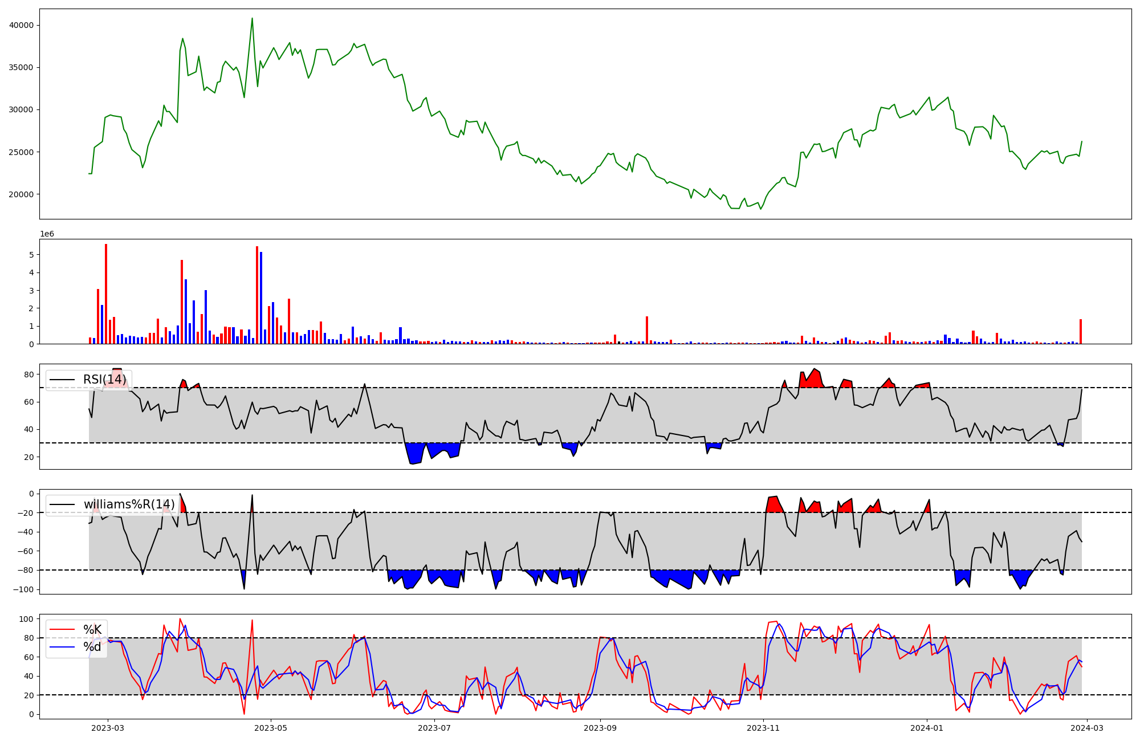Select the 2023-03 x-axis date label
Image resolution: width=1140 pixels, height=741 pixels.
pos(107,728)
